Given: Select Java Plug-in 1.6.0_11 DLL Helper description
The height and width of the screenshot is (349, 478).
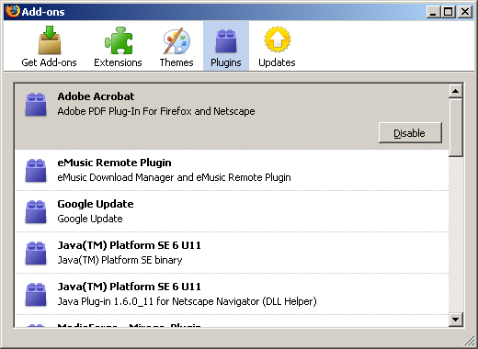Looking at the screenshot, I should tap(187, 301).
